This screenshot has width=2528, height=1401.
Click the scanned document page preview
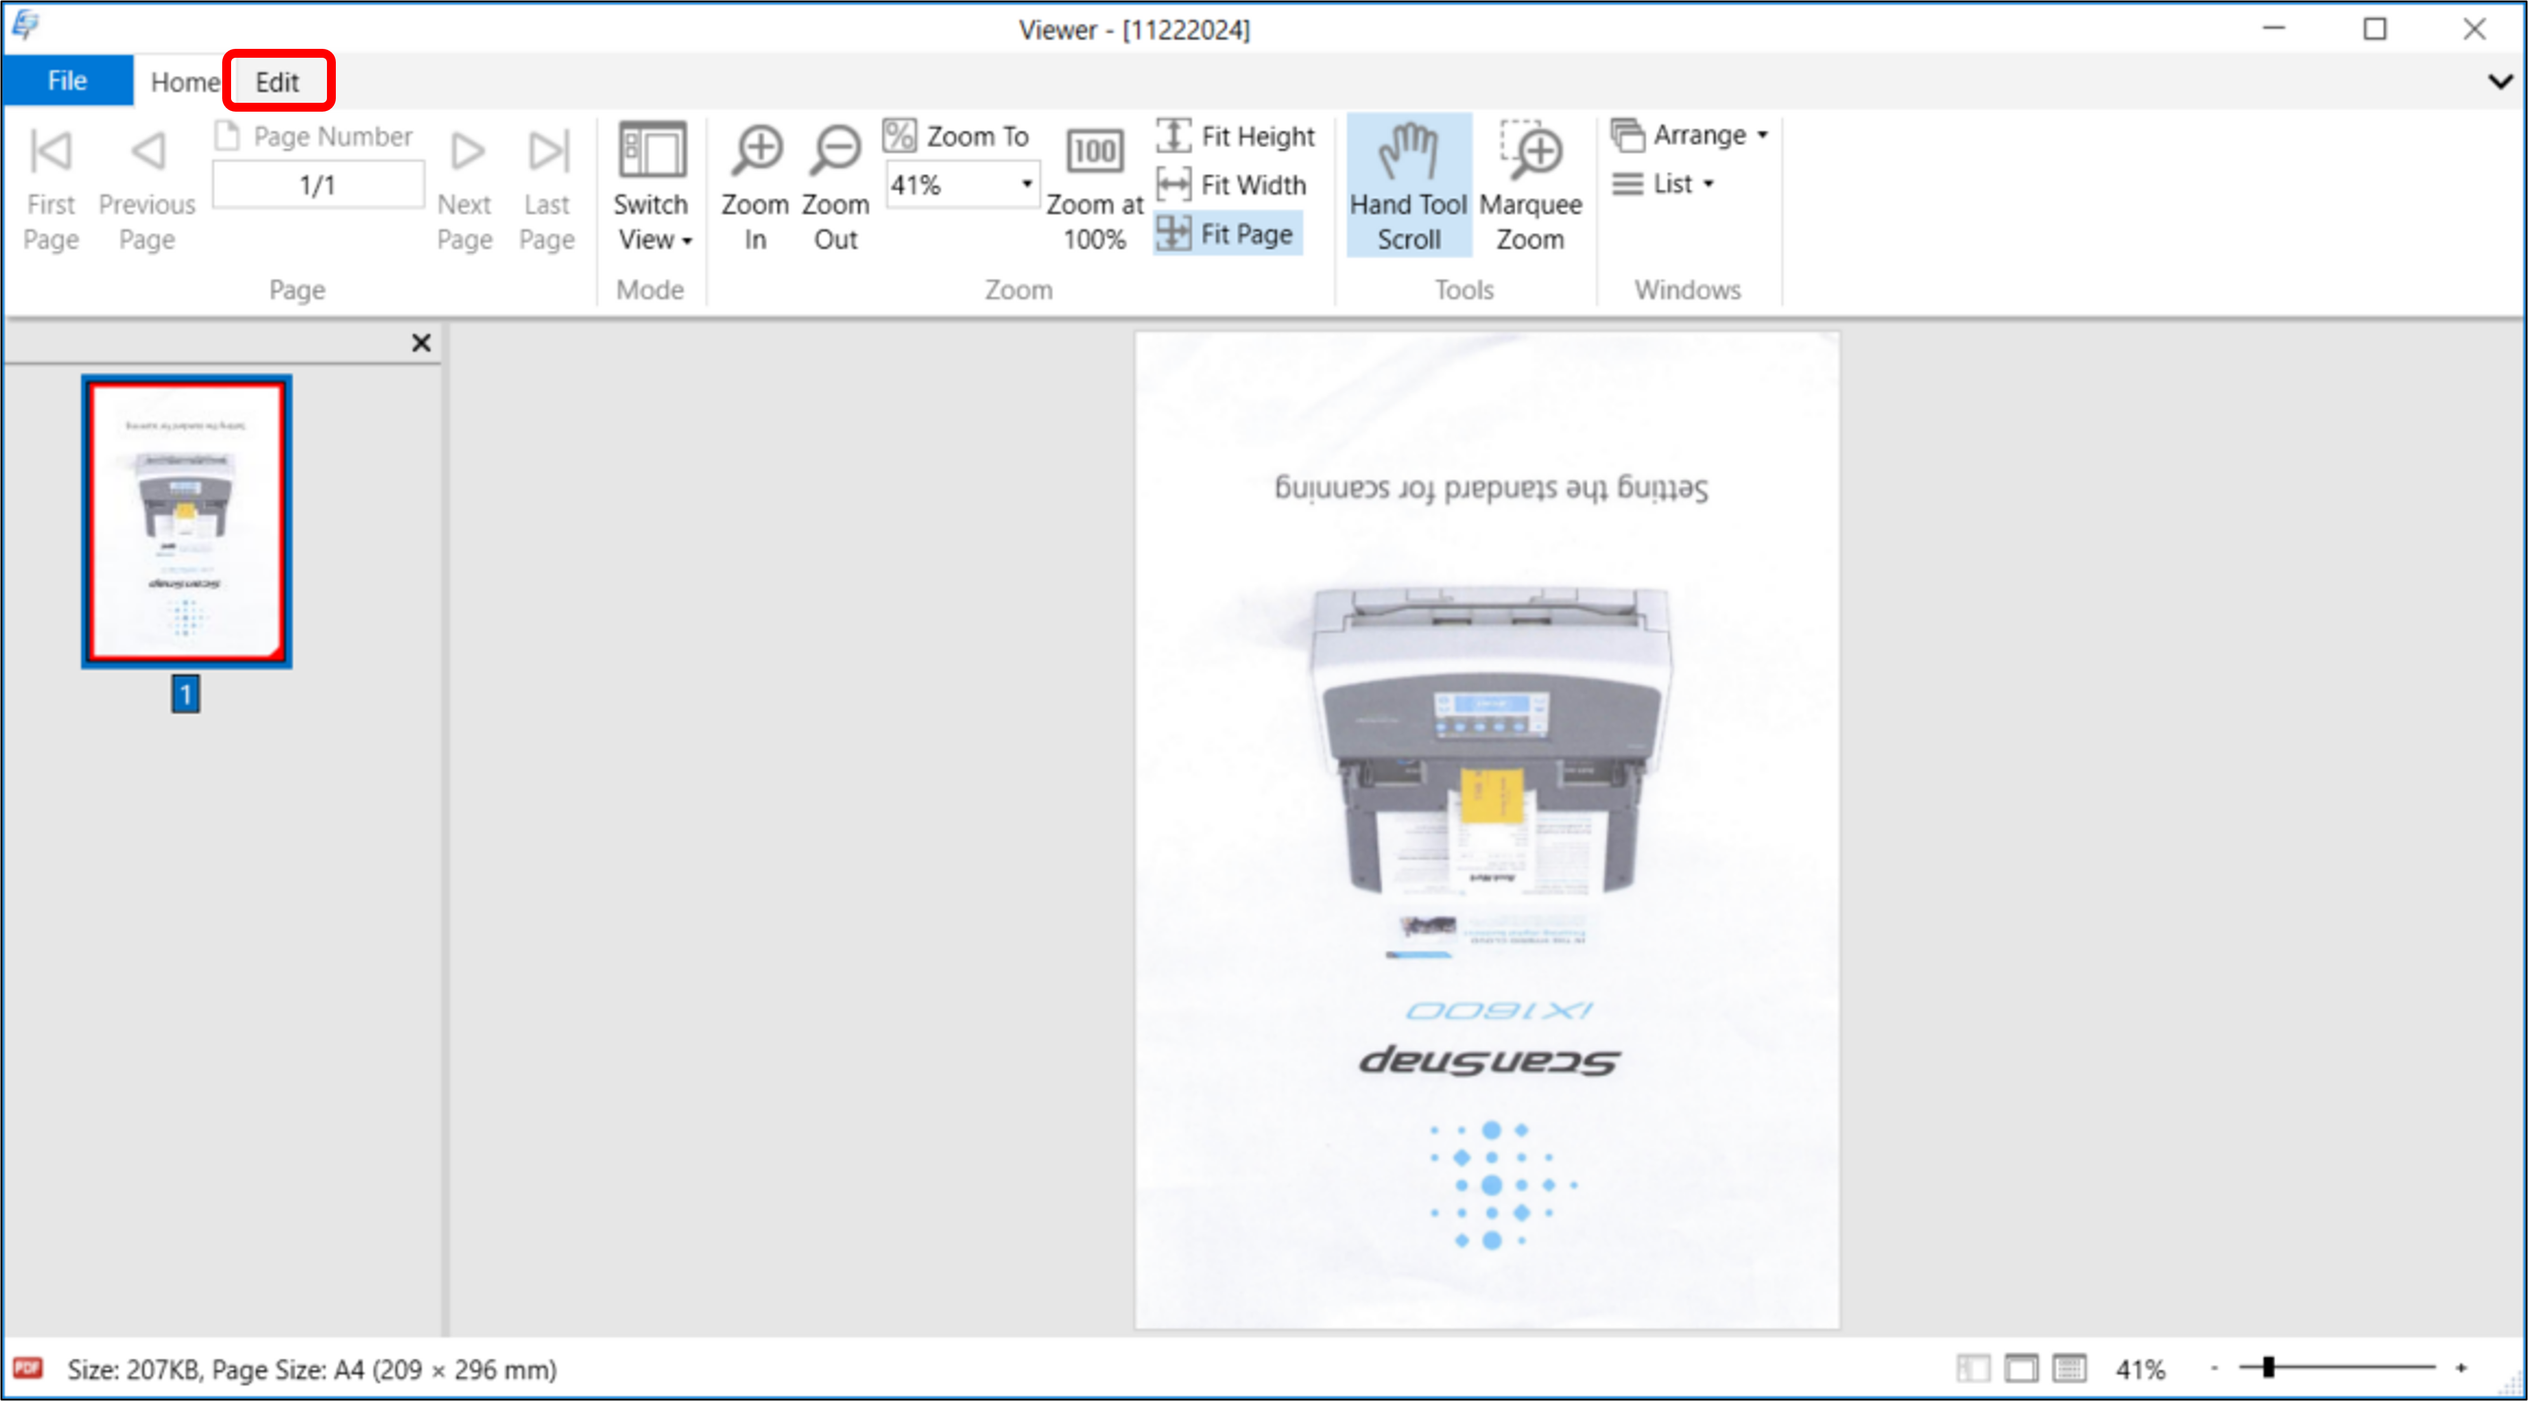(x=1487, y=830)
